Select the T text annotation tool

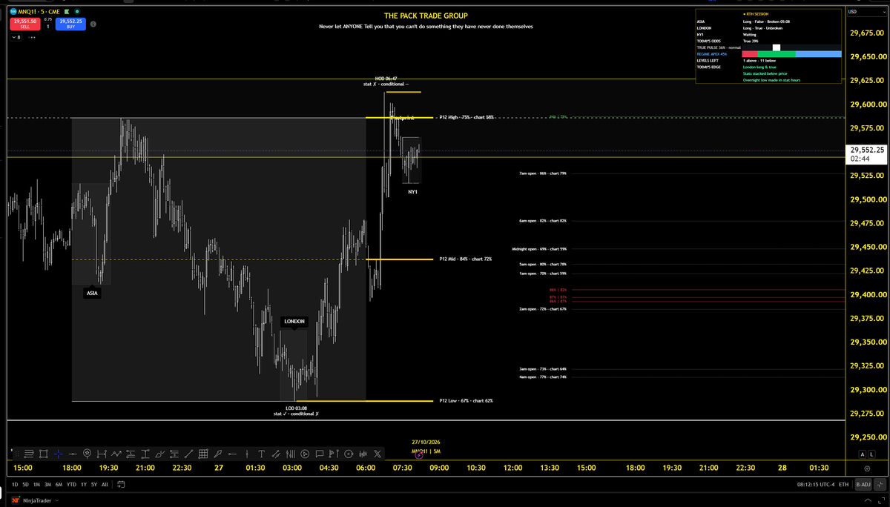(x=261, y=454)
